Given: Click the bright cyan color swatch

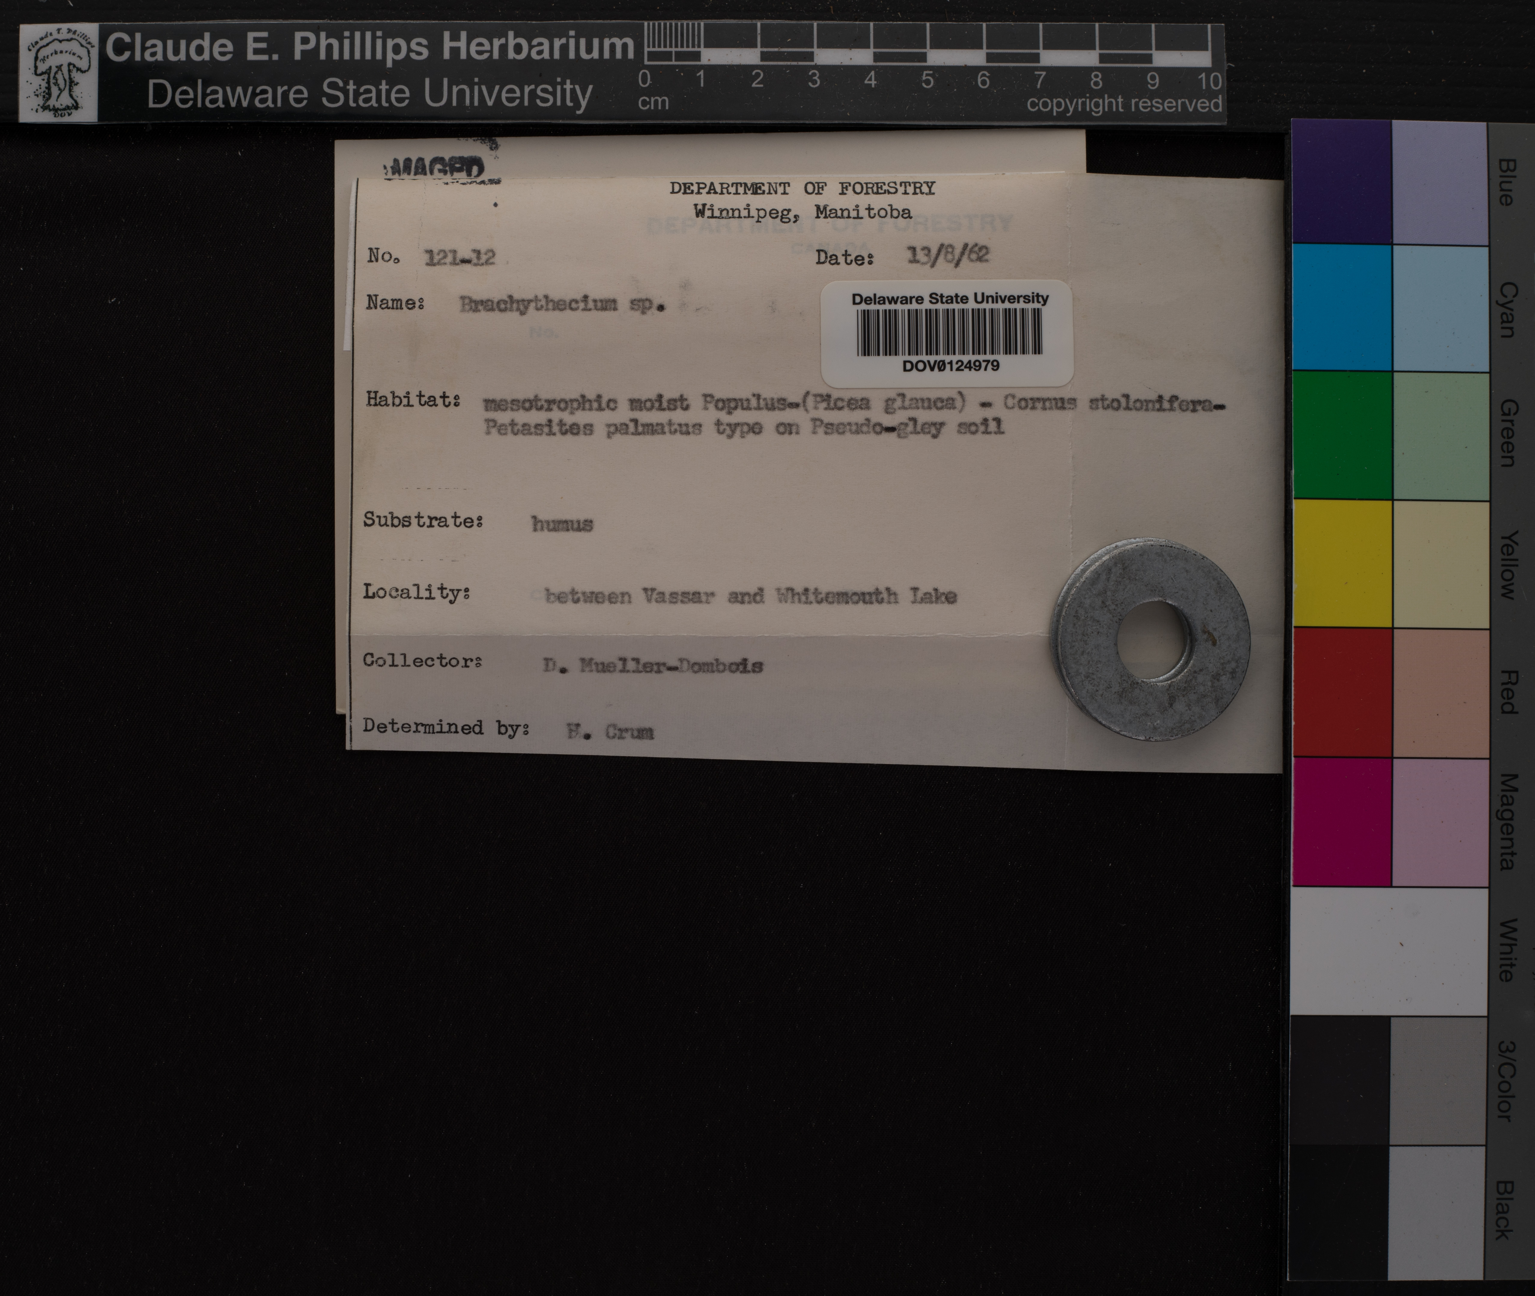Looking at the screenshot, I should click(x=1341, y=308).
